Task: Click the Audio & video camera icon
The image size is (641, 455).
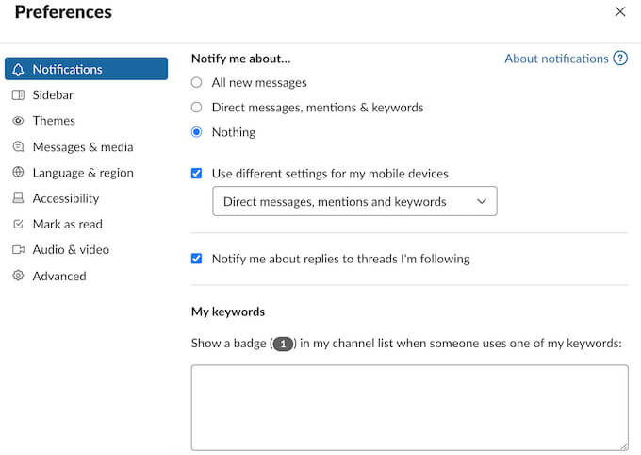Action: 18,250
